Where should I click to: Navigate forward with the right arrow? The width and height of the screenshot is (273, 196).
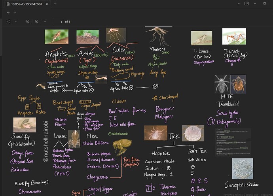click(x=15, y=12)
